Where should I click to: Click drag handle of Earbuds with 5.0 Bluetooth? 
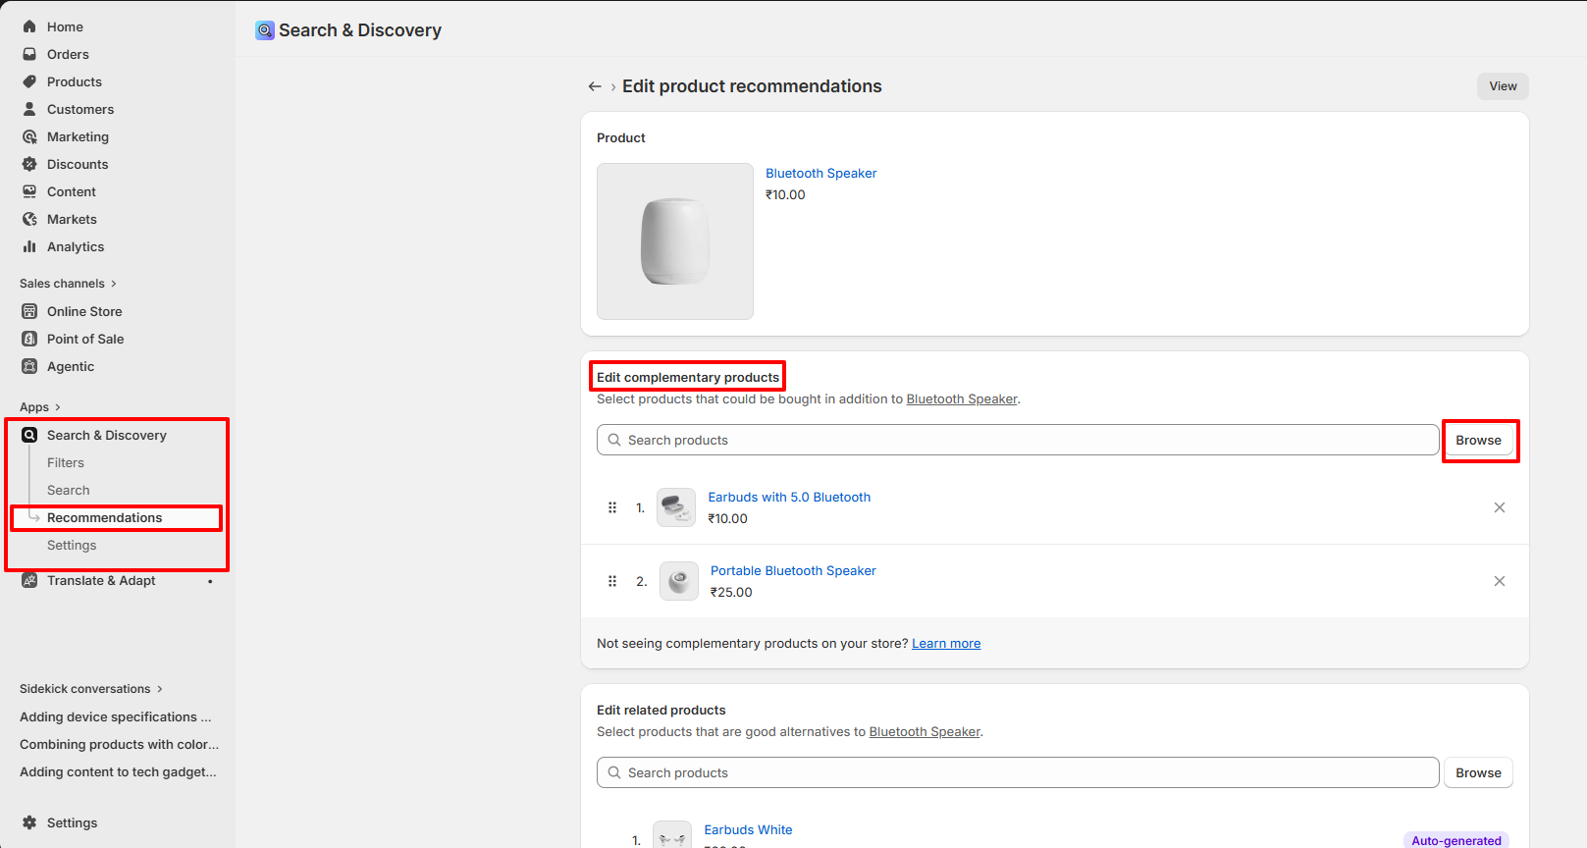[612, 507]
